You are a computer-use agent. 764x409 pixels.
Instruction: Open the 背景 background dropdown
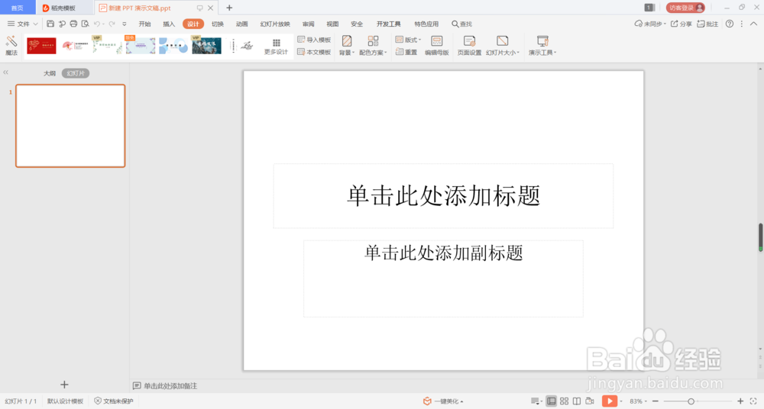pyautogui.click(x=346, y=46)
